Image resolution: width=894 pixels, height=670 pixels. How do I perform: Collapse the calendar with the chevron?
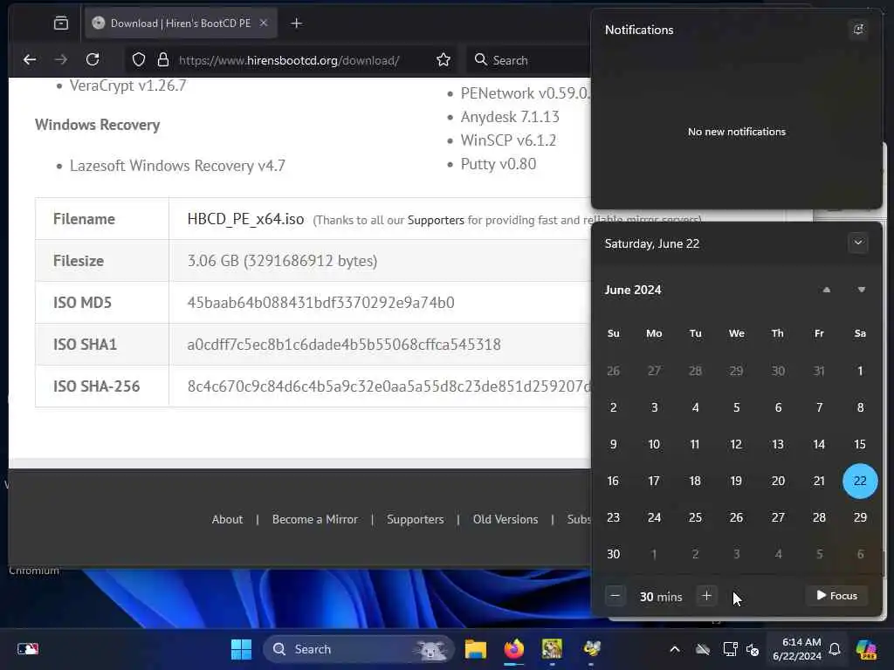tap(858, 243)
